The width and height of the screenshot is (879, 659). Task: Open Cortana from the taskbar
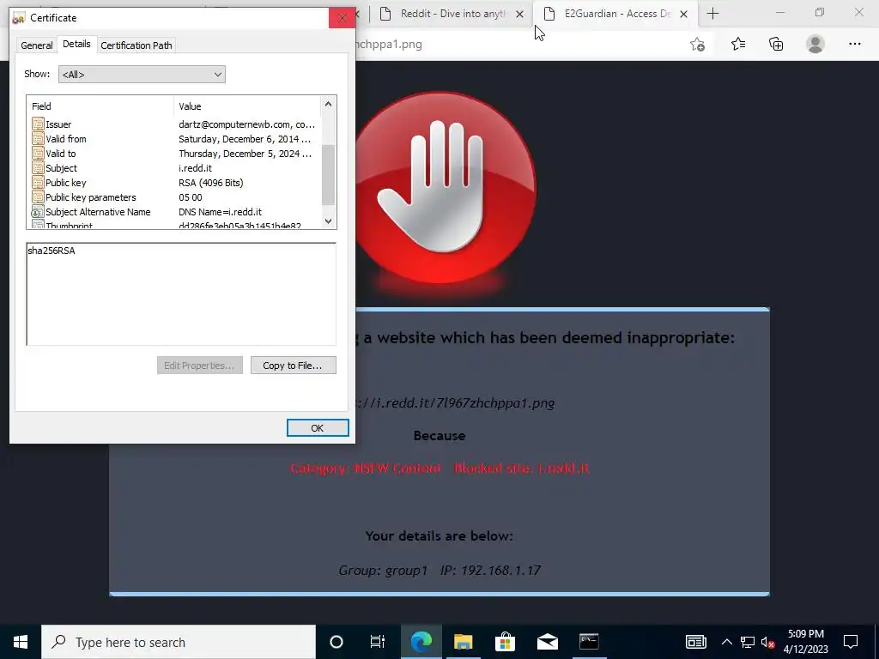[x=336, y=642]
